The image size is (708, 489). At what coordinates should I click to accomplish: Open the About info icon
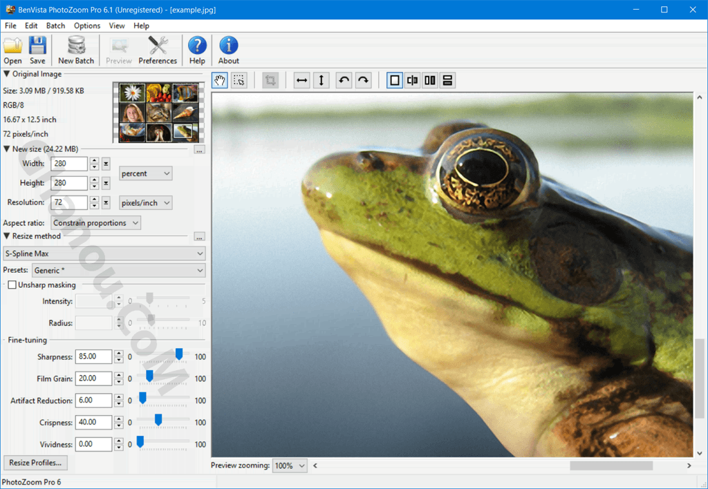point(228,50)
